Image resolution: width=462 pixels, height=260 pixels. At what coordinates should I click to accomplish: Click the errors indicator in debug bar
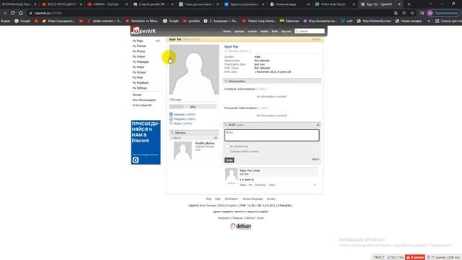click(x=415, y=257)
